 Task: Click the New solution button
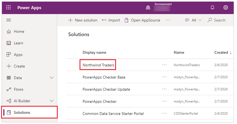click(83, 20)
